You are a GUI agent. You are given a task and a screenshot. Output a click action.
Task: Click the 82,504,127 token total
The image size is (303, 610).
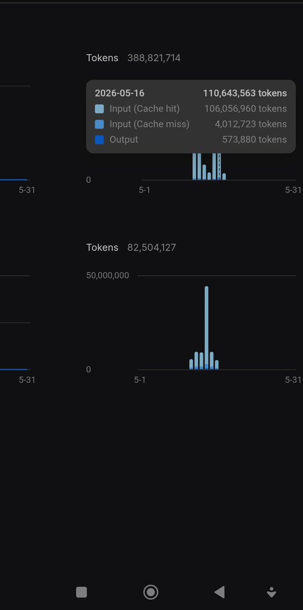click(152, 248)
